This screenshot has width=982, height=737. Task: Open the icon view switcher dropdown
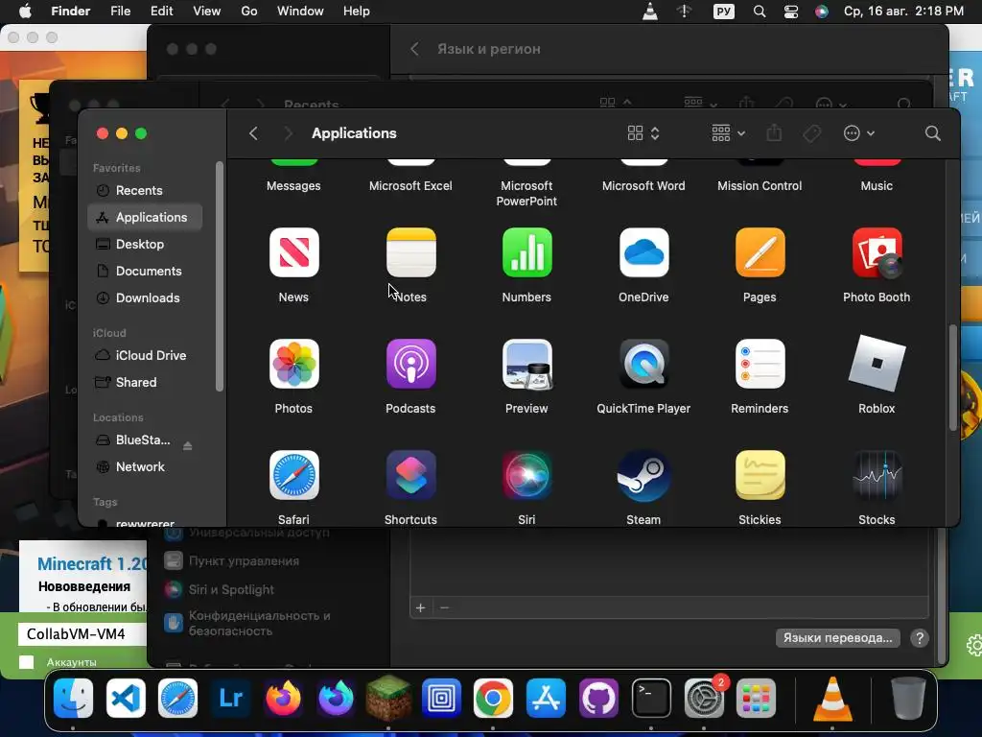tap(643, 133)
